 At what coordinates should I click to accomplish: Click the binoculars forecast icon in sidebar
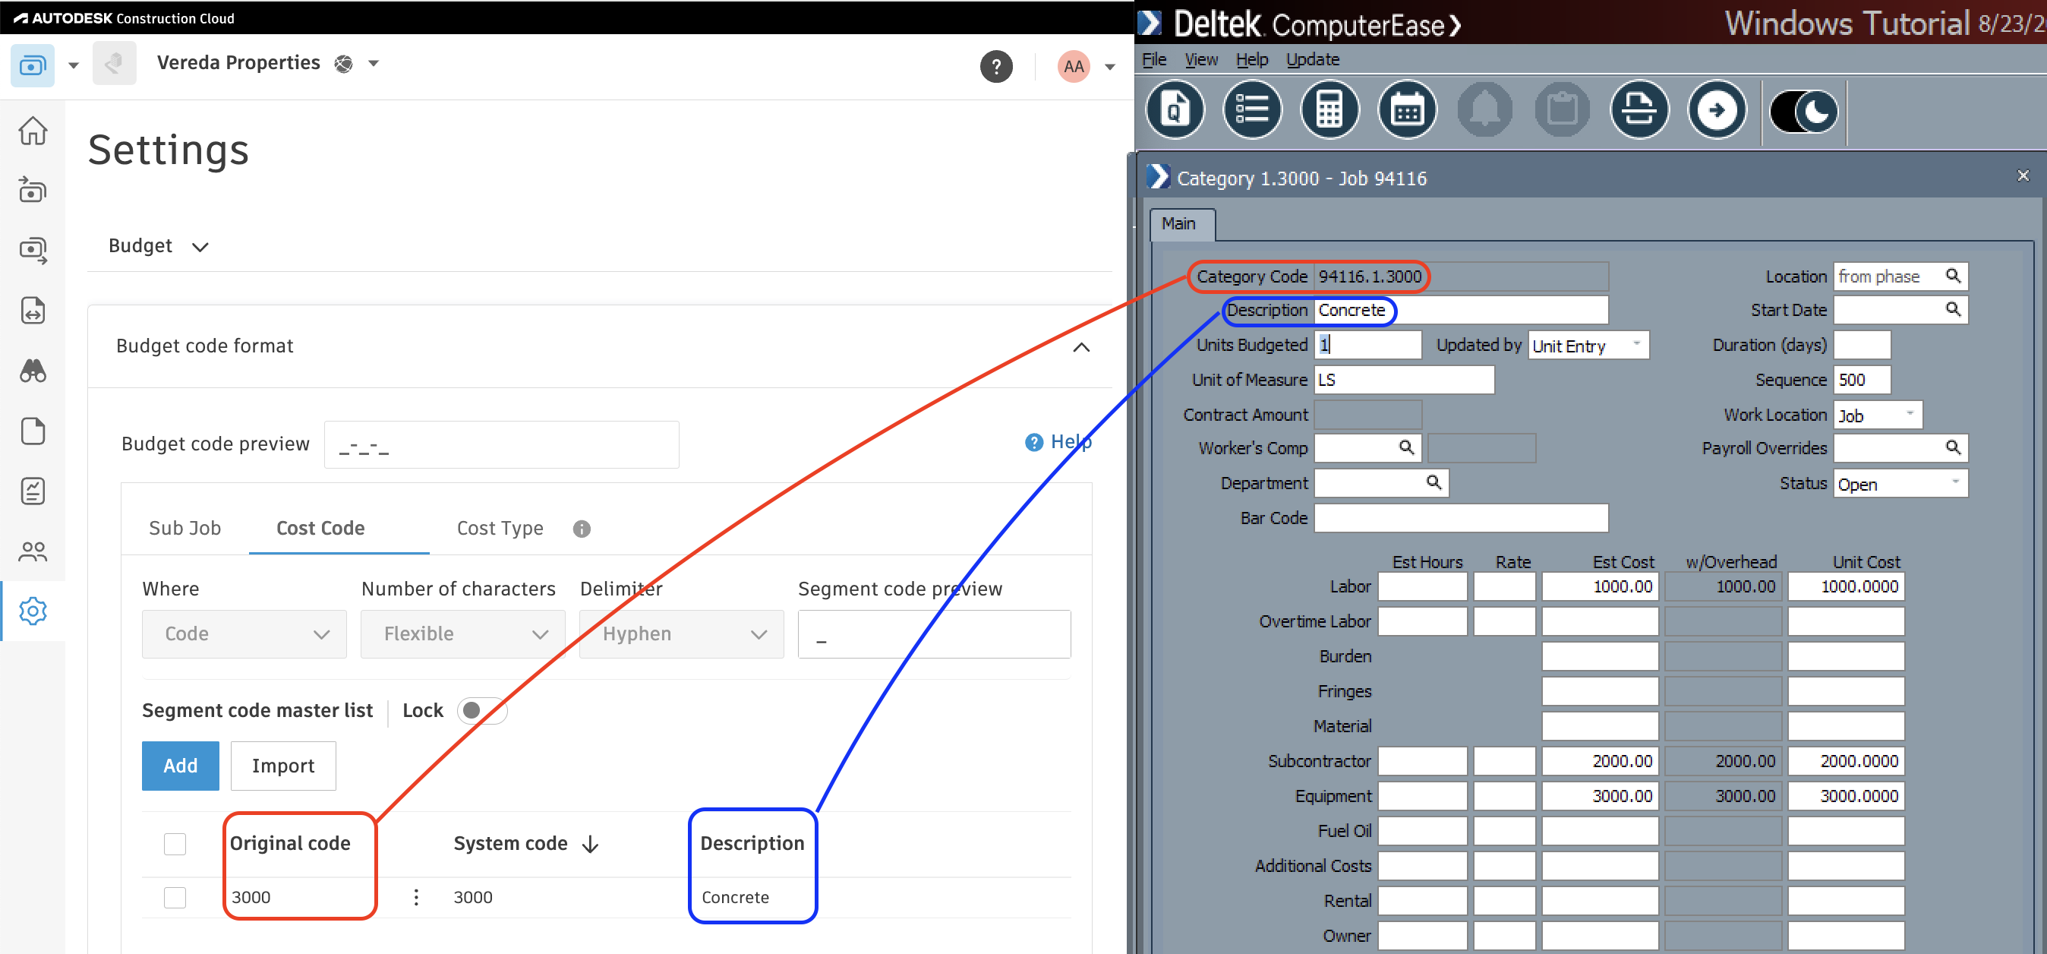(33, 371)
